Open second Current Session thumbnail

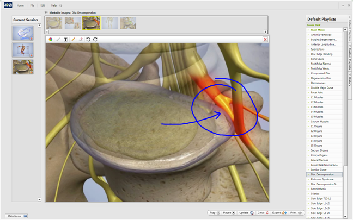pos(23,50)
